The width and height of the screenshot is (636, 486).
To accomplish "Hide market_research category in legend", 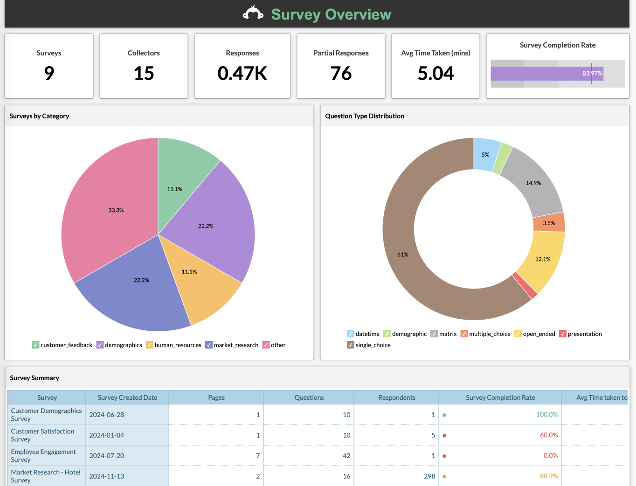I will pyautogui.click(x=209, y=345).
